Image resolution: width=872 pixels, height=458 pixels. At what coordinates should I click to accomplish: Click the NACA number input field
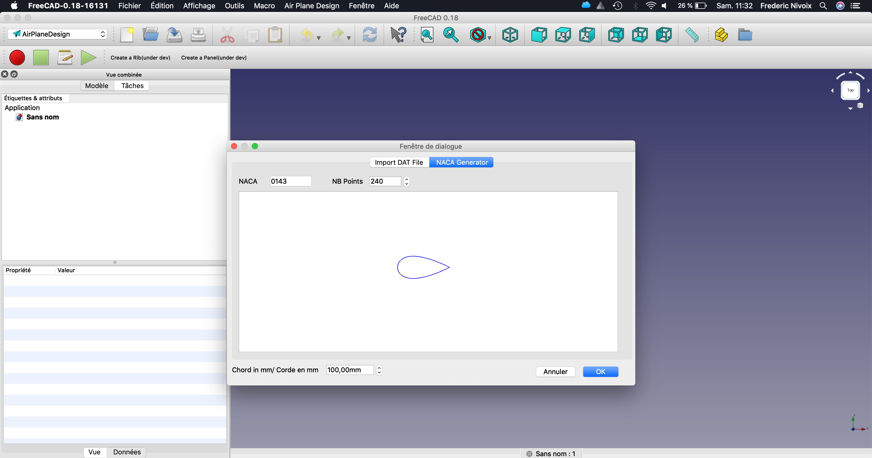pyautogui.click(x=290, y=181)
